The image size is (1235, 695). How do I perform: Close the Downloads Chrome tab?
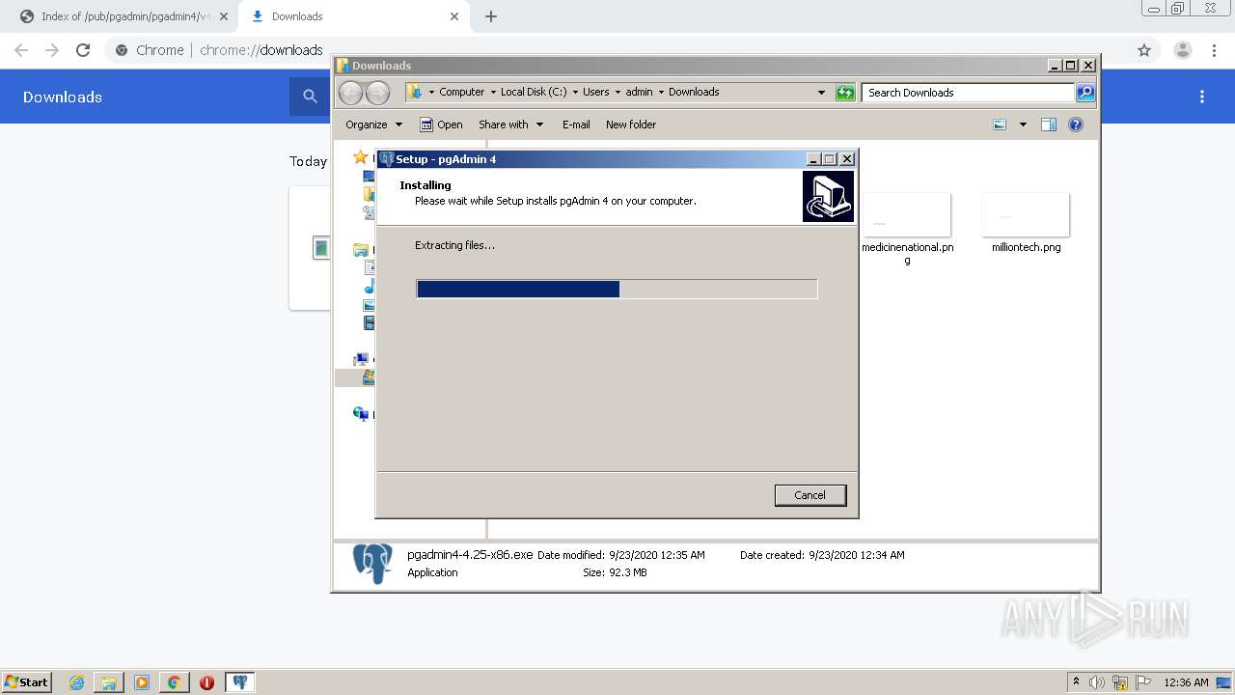point(454,16)
